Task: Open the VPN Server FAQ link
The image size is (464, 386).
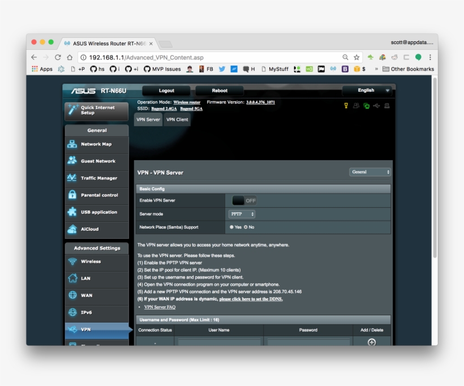Action: 160,306
